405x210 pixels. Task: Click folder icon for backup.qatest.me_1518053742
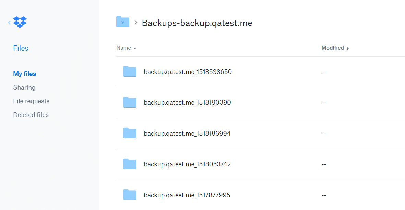pyautogui.click(x=130, y=164)
